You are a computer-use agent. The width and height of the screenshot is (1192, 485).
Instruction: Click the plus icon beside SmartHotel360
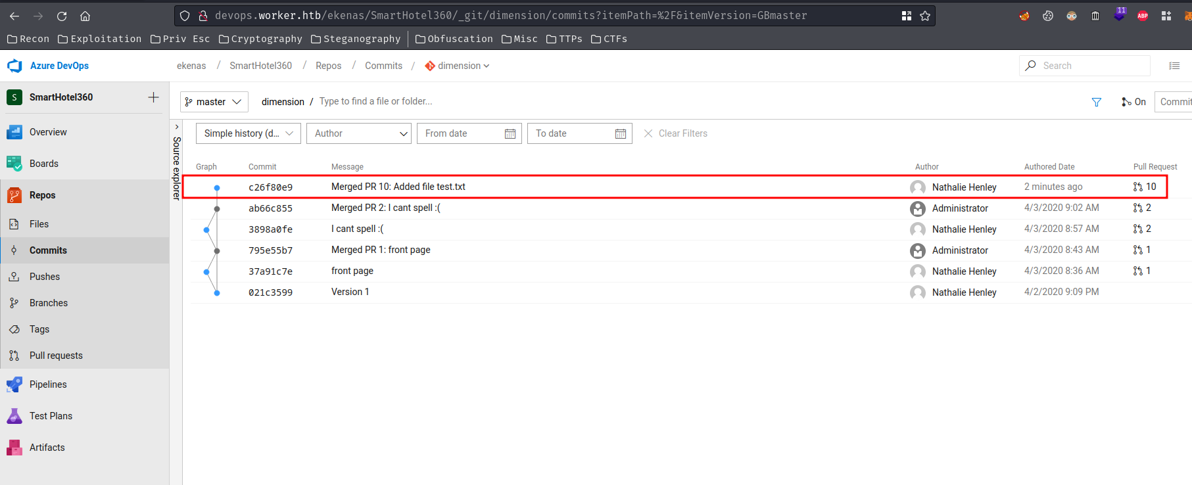tap(153, 97)
